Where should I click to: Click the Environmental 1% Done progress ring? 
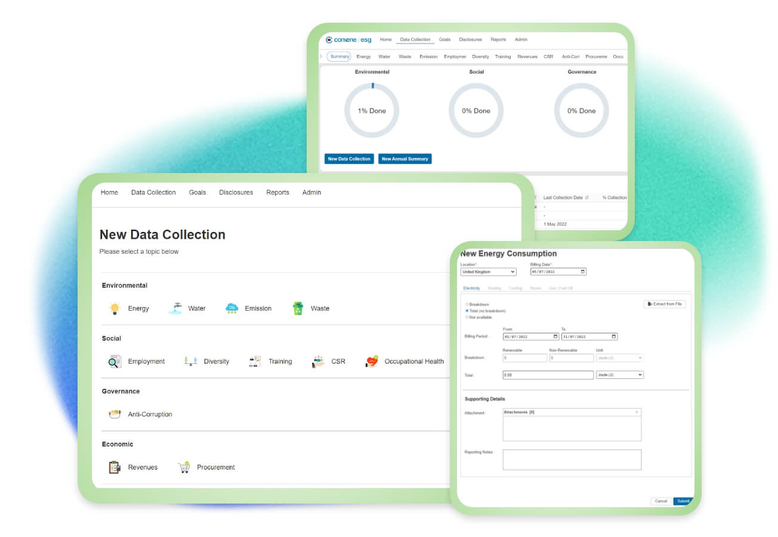coord(372,110)
